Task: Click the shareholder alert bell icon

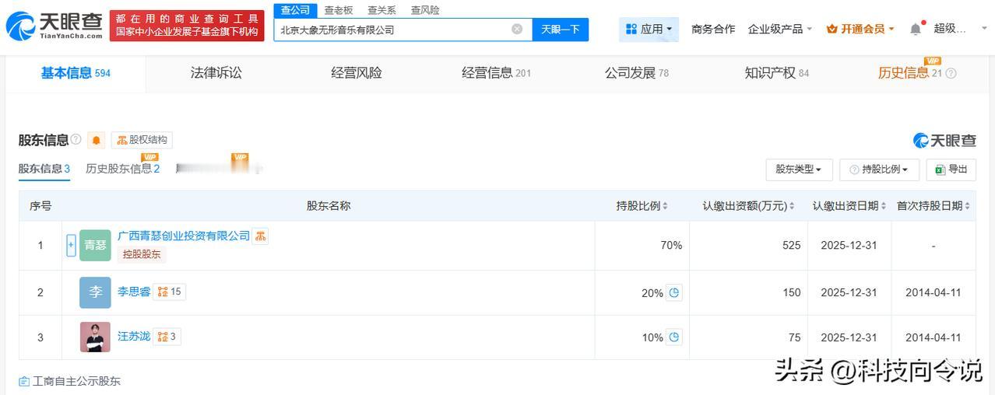Action: (x=97, y=140)
